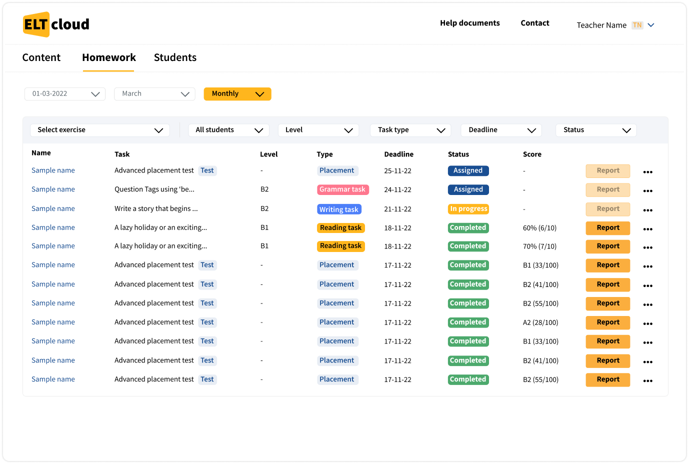Click the In progress status badge
This screenshot has width=688, height=463.
coord(468,209)
